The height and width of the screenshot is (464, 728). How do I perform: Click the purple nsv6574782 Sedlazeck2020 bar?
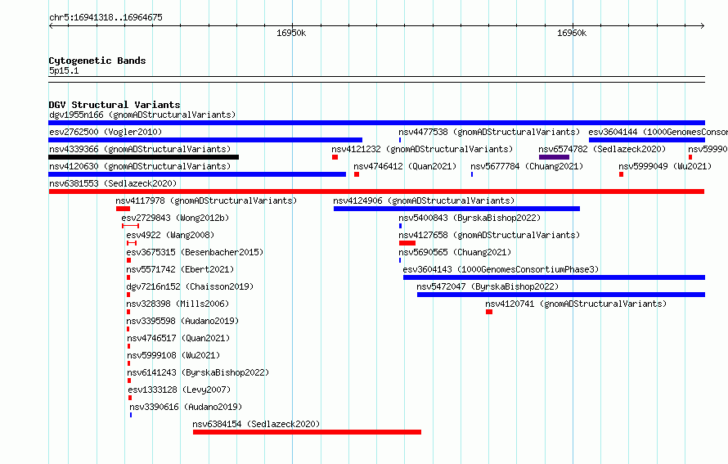click(x=554, y=157)
